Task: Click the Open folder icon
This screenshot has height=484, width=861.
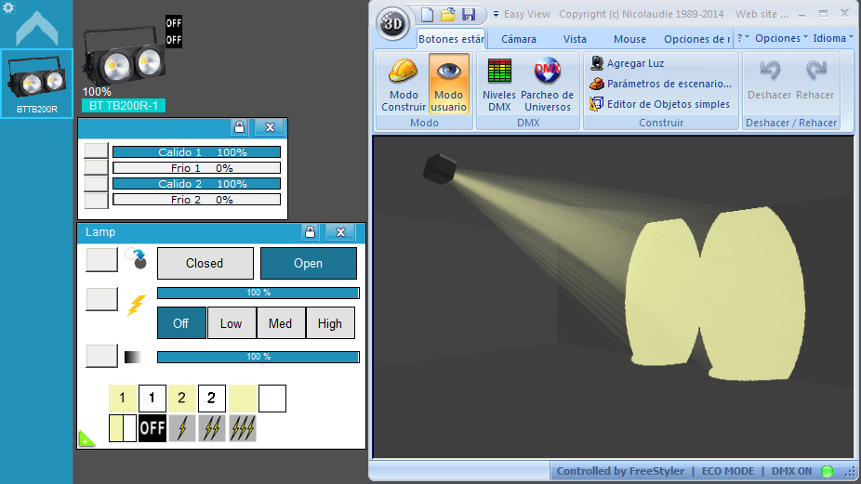Action: (448, 14)
